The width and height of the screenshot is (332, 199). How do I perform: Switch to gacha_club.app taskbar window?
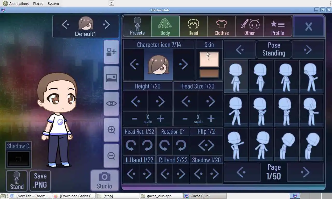point(161,196)
